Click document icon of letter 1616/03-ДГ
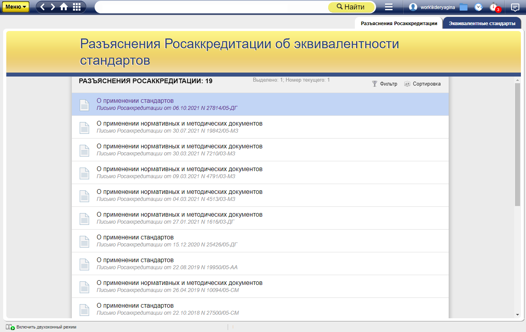Screen dimensions: 526x332 84,219
